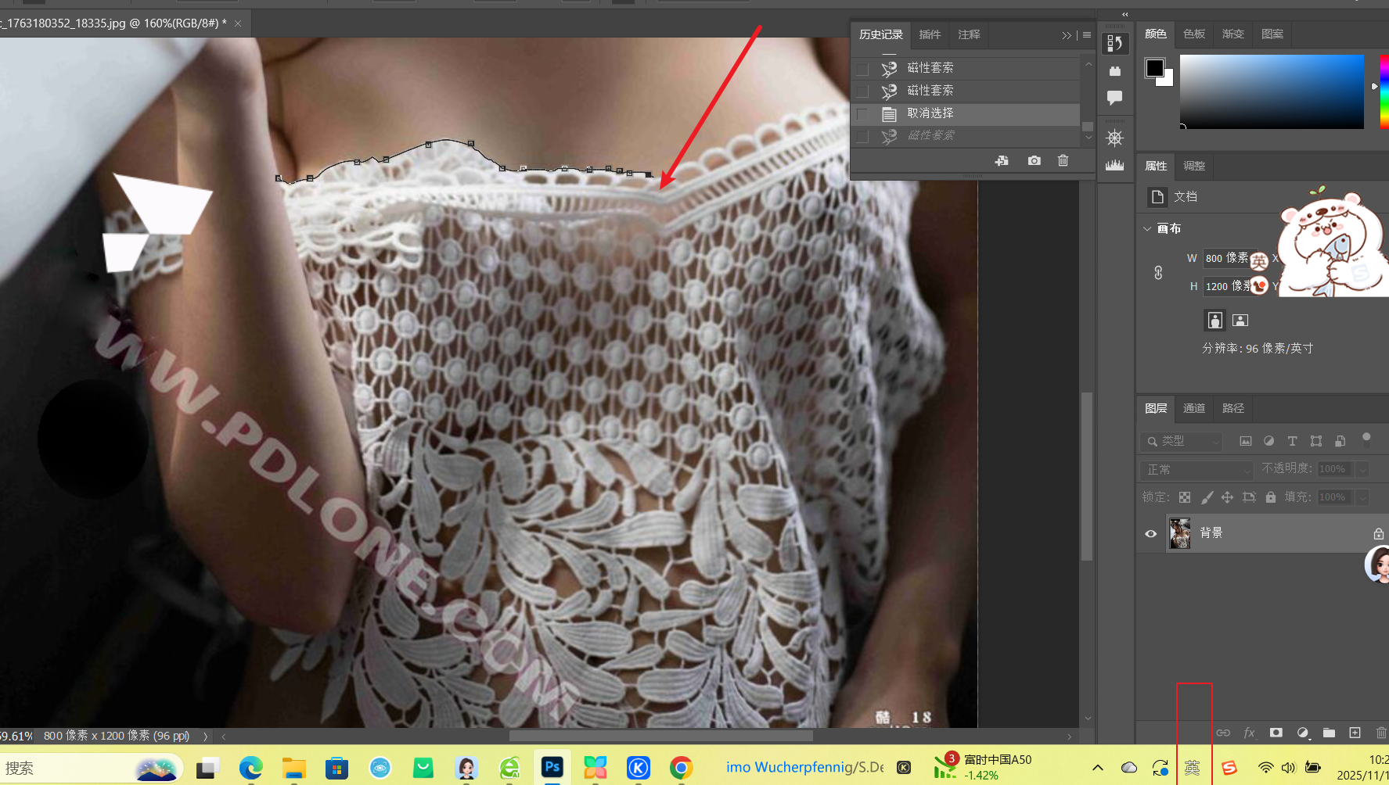
Task: Select the 取消选择 history state
Action: coord(966,114)
